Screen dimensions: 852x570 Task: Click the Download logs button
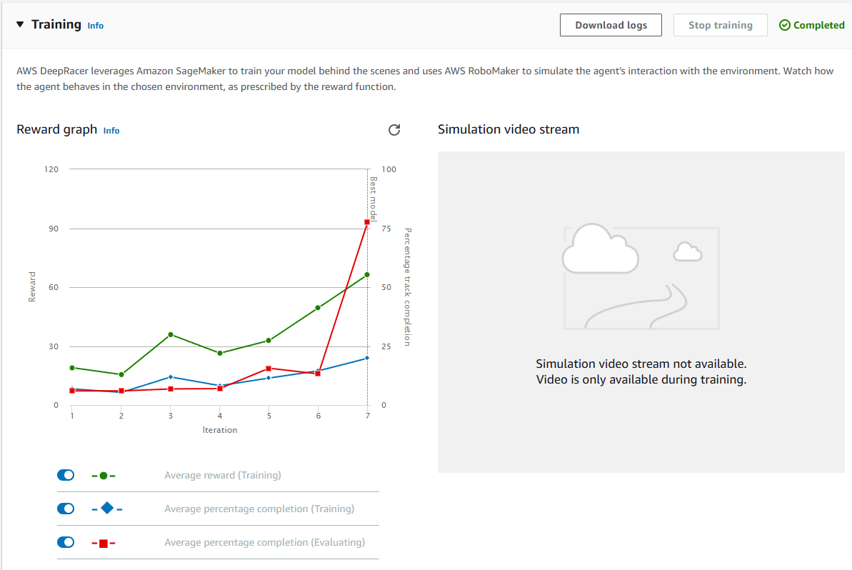click(611, 25)
